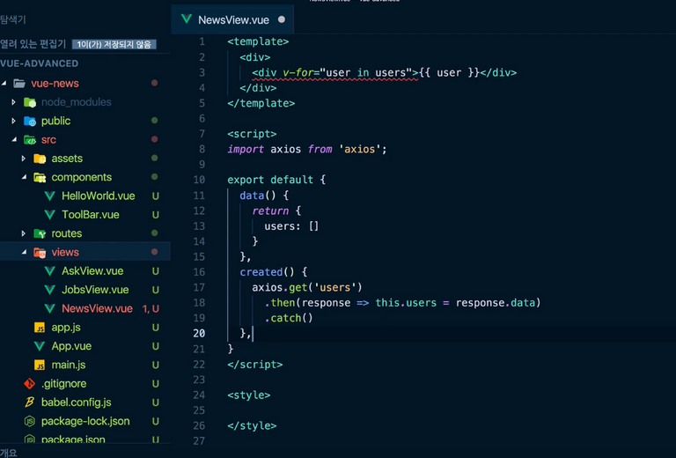Expand the node_modules folder arrow
676x458 pixels.
pyautogui.click(x=14, y=102)
